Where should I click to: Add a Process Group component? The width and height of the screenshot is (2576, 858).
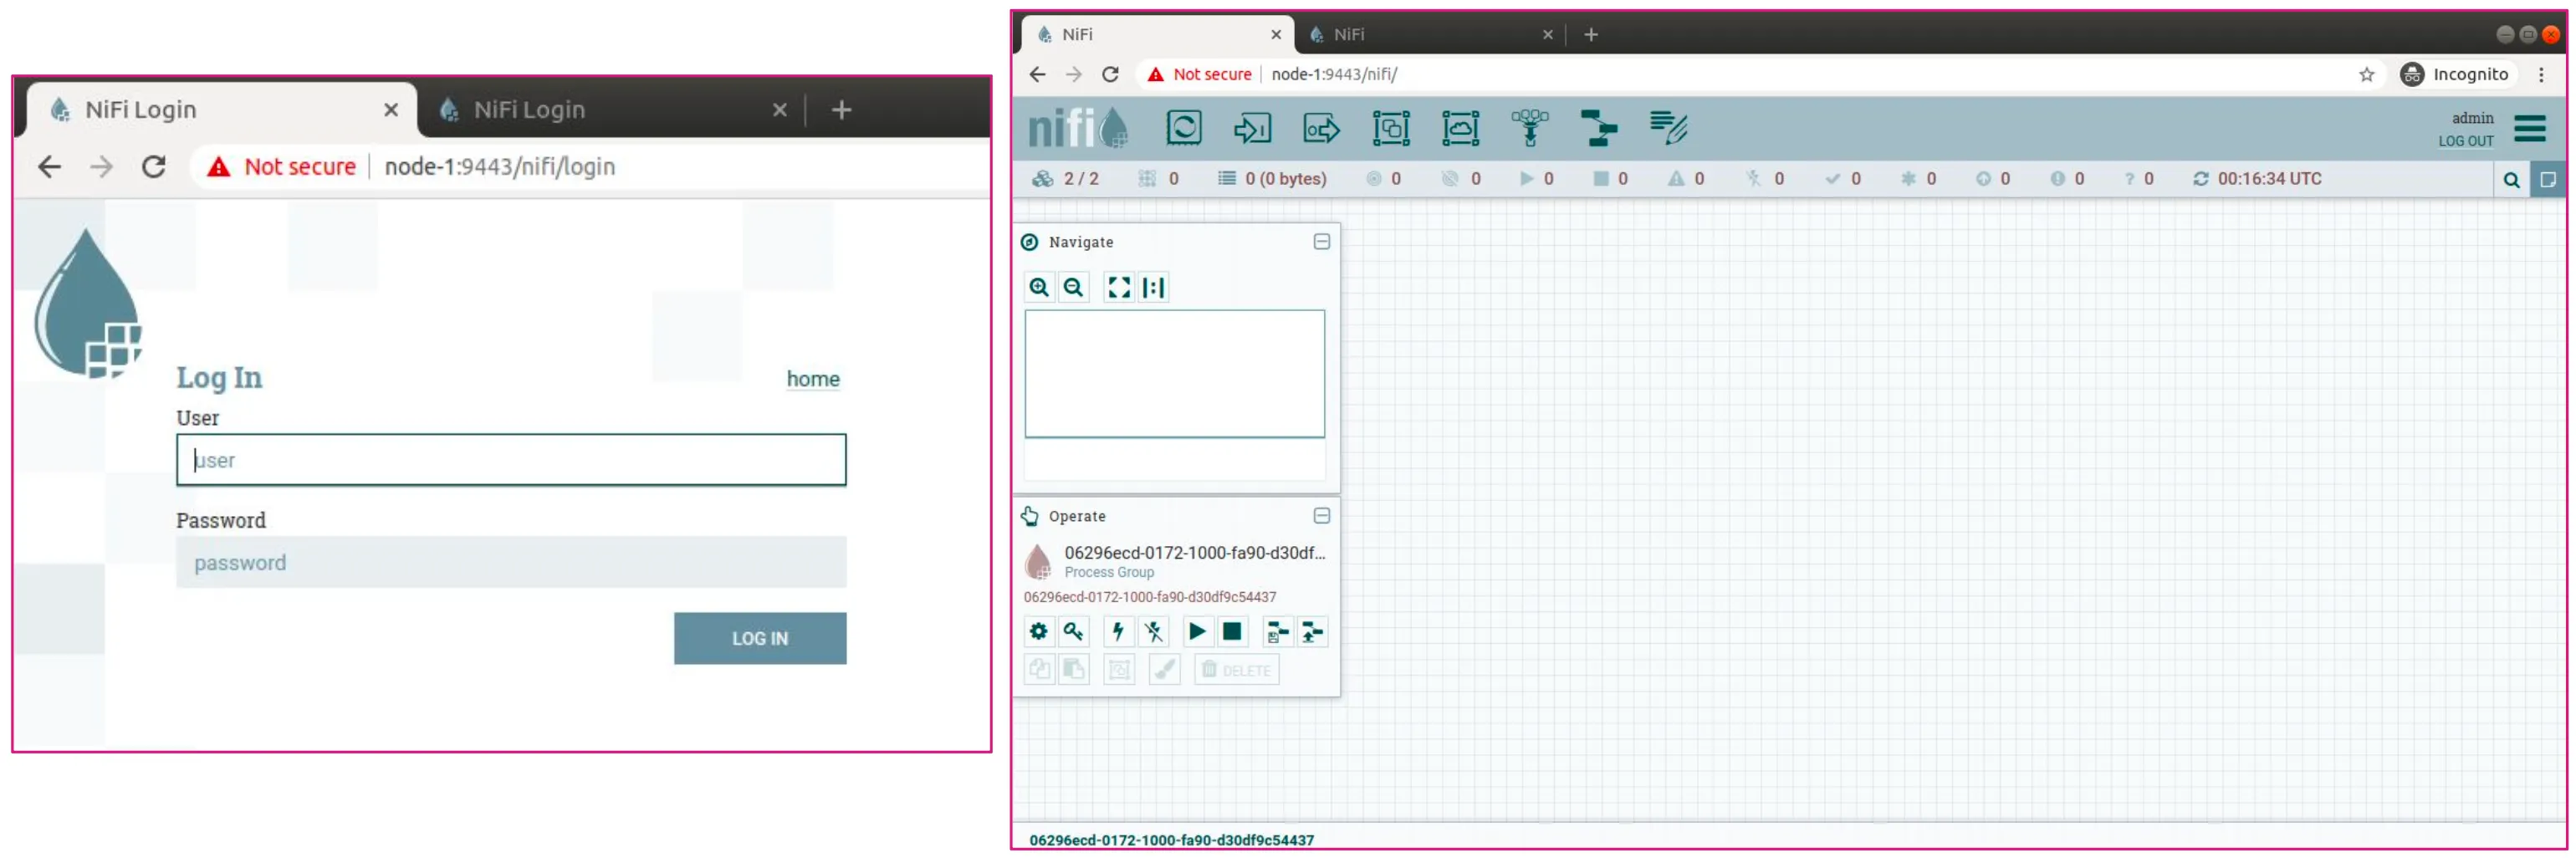1391,128
